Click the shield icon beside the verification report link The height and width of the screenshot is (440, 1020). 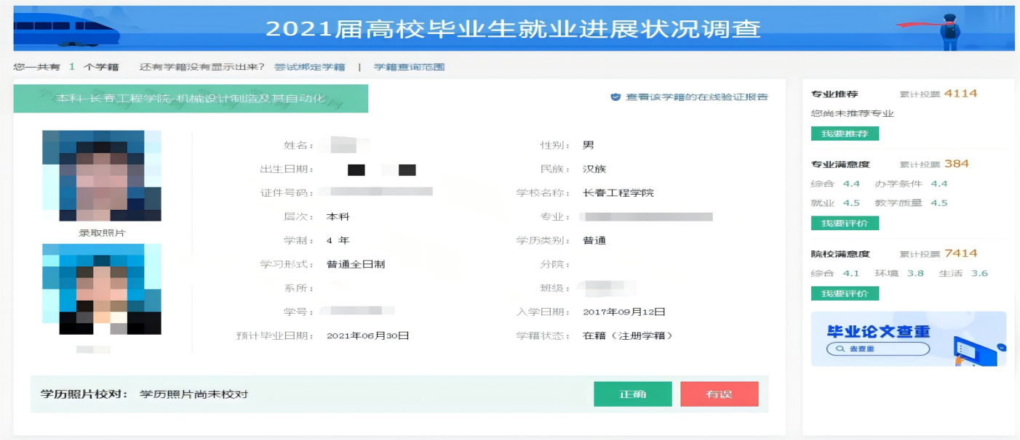tap(615, 97)
